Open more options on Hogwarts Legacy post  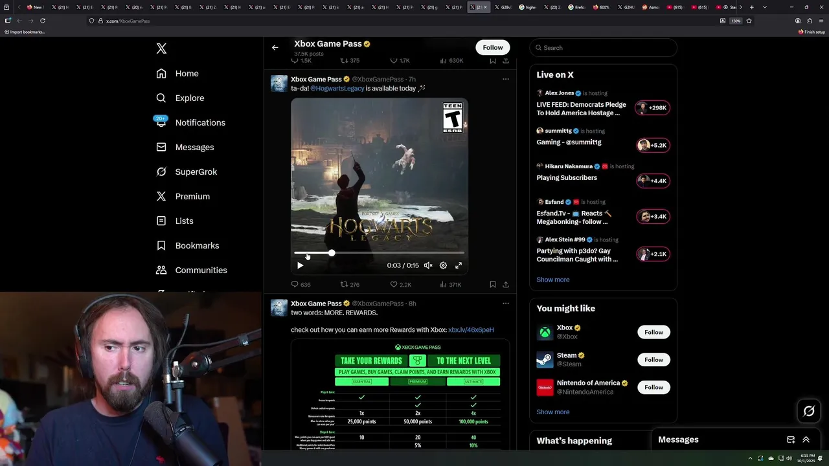pos(506,79)
